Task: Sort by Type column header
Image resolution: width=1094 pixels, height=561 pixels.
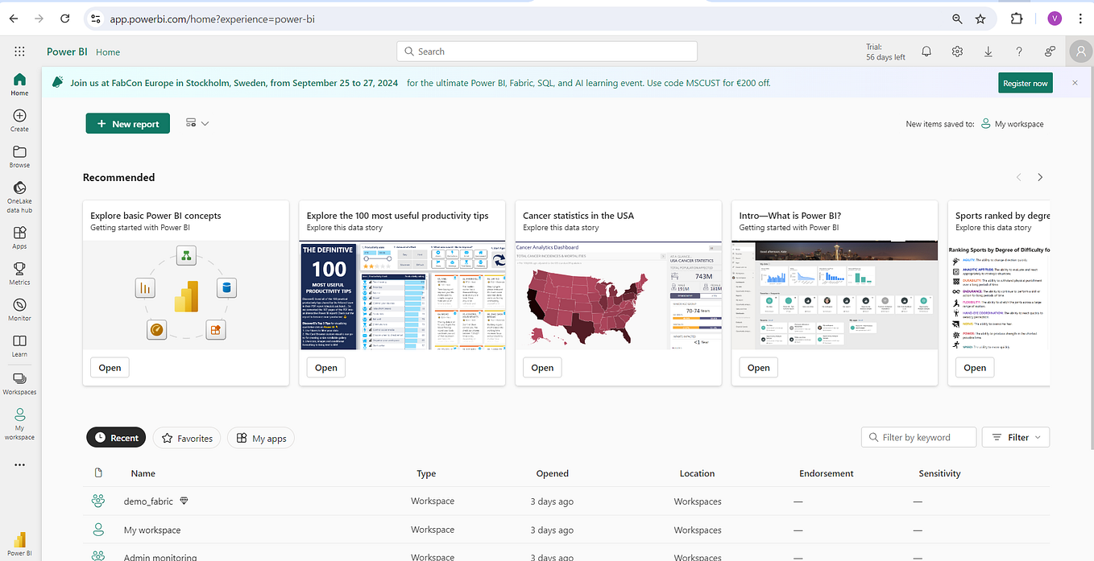Action: pyautogui.click(x=426, y=473)
